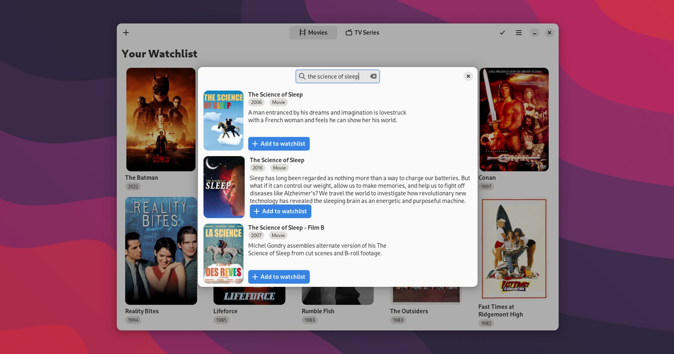Click the Fast Times at Ridgemont High poster

(514, 249)
